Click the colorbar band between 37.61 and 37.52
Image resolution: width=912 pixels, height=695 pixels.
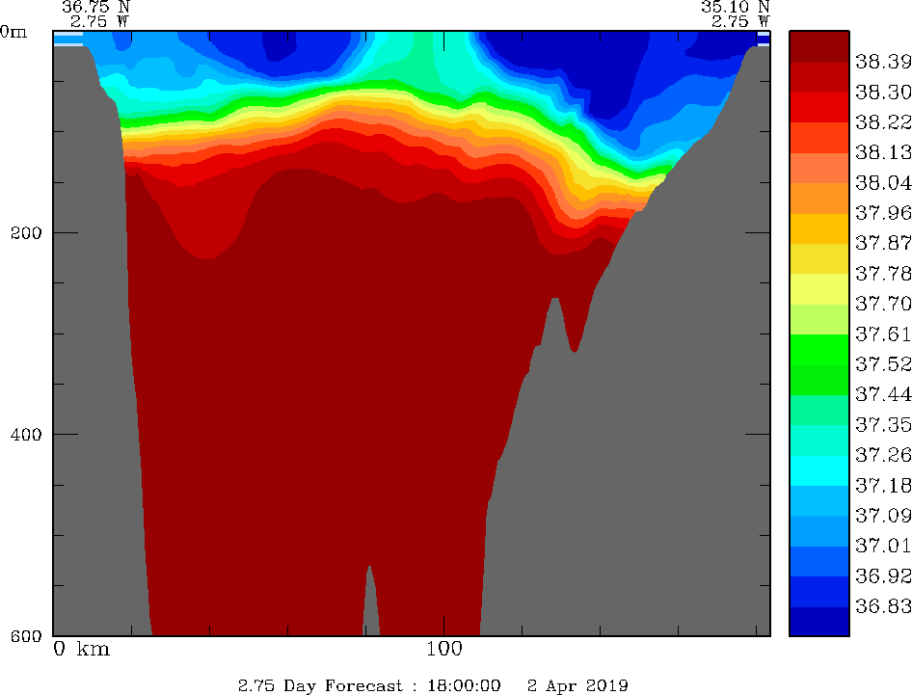tap(818, 350)
